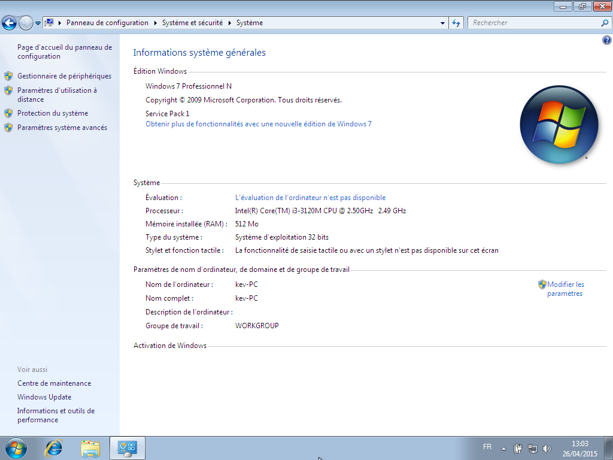Expand arrow after Système et sécurité

[230, 23]
